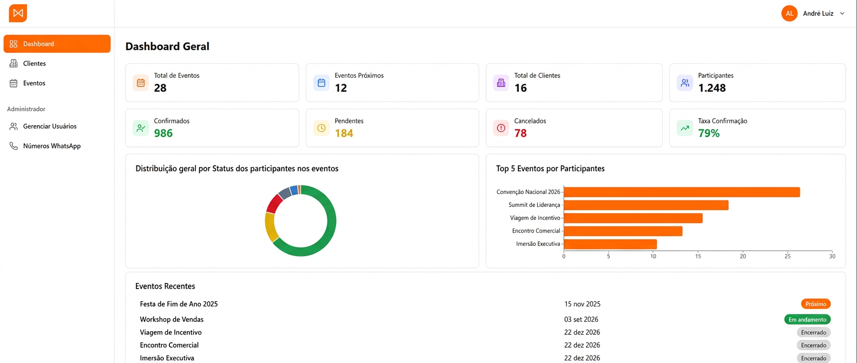
Task: Open Imersão Executiva recent event row
Action: (485, 358)
